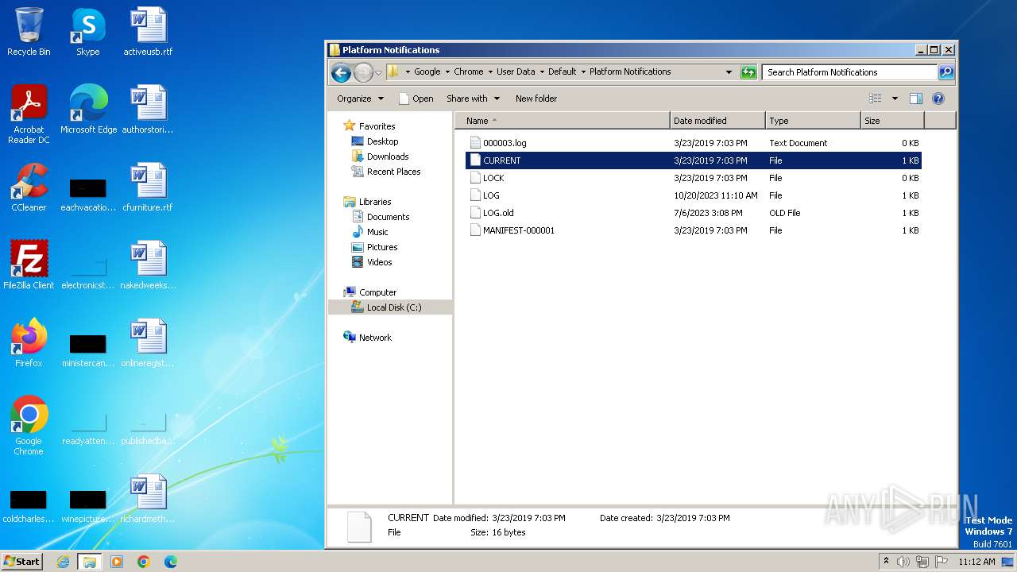This screenshot has width=1017, height=572.
Task: Select the LOG file row
Action: click(694, 195)
